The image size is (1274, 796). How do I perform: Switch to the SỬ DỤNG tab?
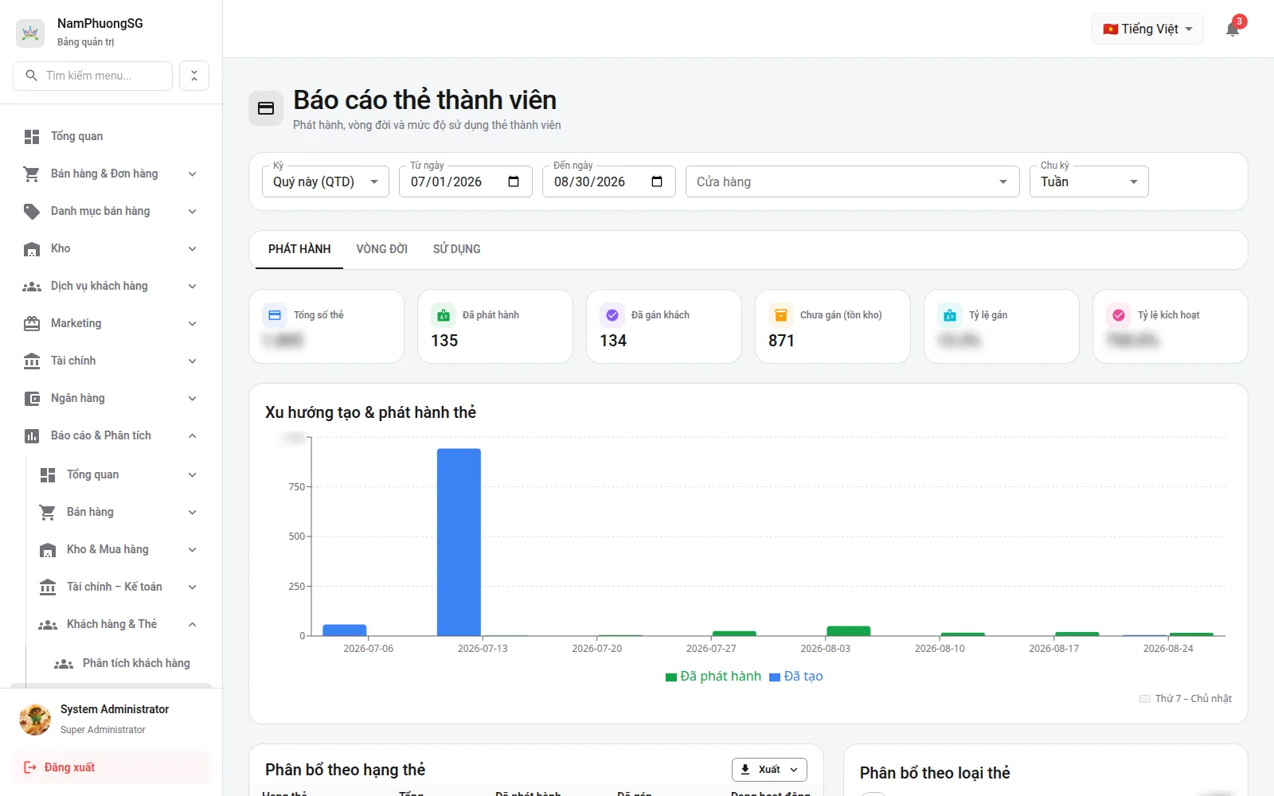457,249
